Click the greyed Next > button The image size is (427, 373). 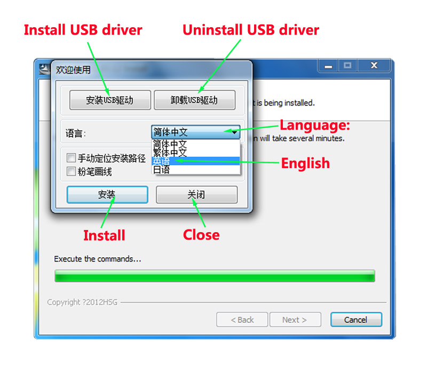click(295, 319)
